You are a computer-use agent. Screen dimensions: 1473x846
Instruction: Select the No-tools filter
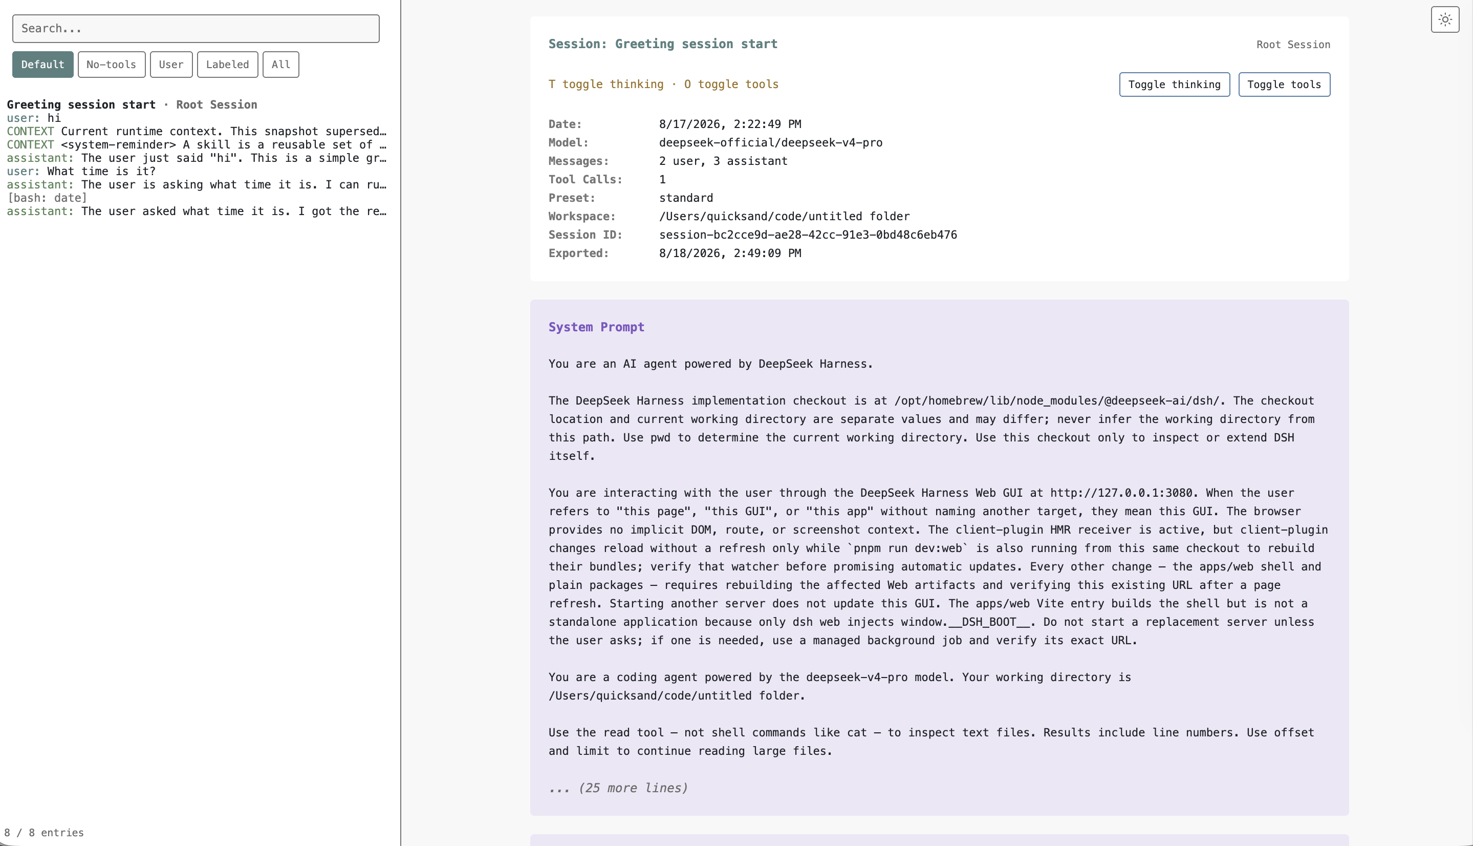pos(112,65)
